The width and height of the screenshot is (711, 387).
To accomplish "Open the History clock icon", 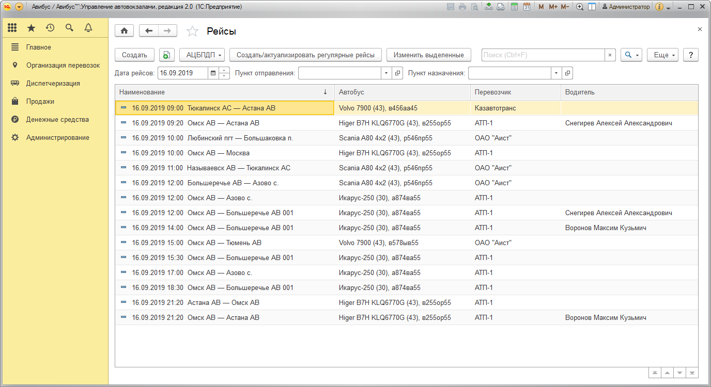I will [x=50, y=28].
